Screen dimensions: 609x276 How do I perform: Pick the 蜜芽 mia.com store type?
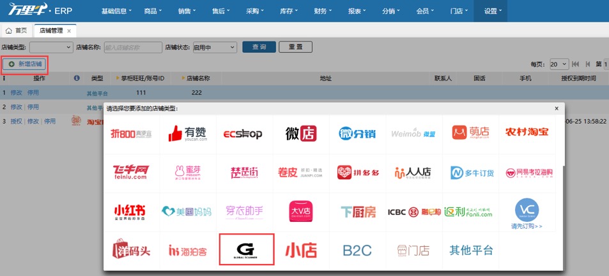(x=188, y=173)
